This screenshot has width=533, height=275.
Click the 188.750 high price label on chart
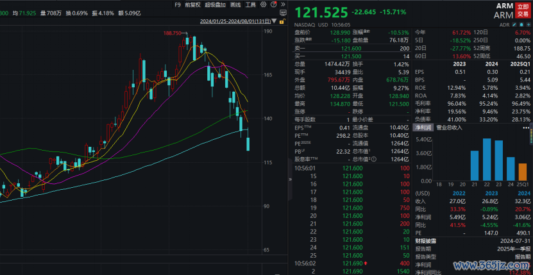(172, 33)
